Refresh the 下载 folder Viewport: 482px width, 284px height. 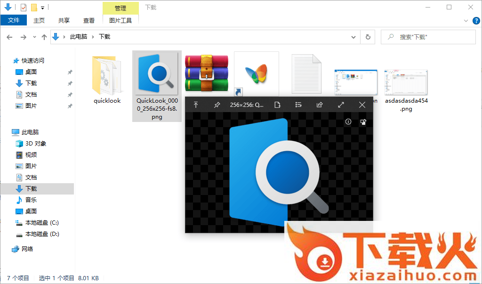click(368, 37)
